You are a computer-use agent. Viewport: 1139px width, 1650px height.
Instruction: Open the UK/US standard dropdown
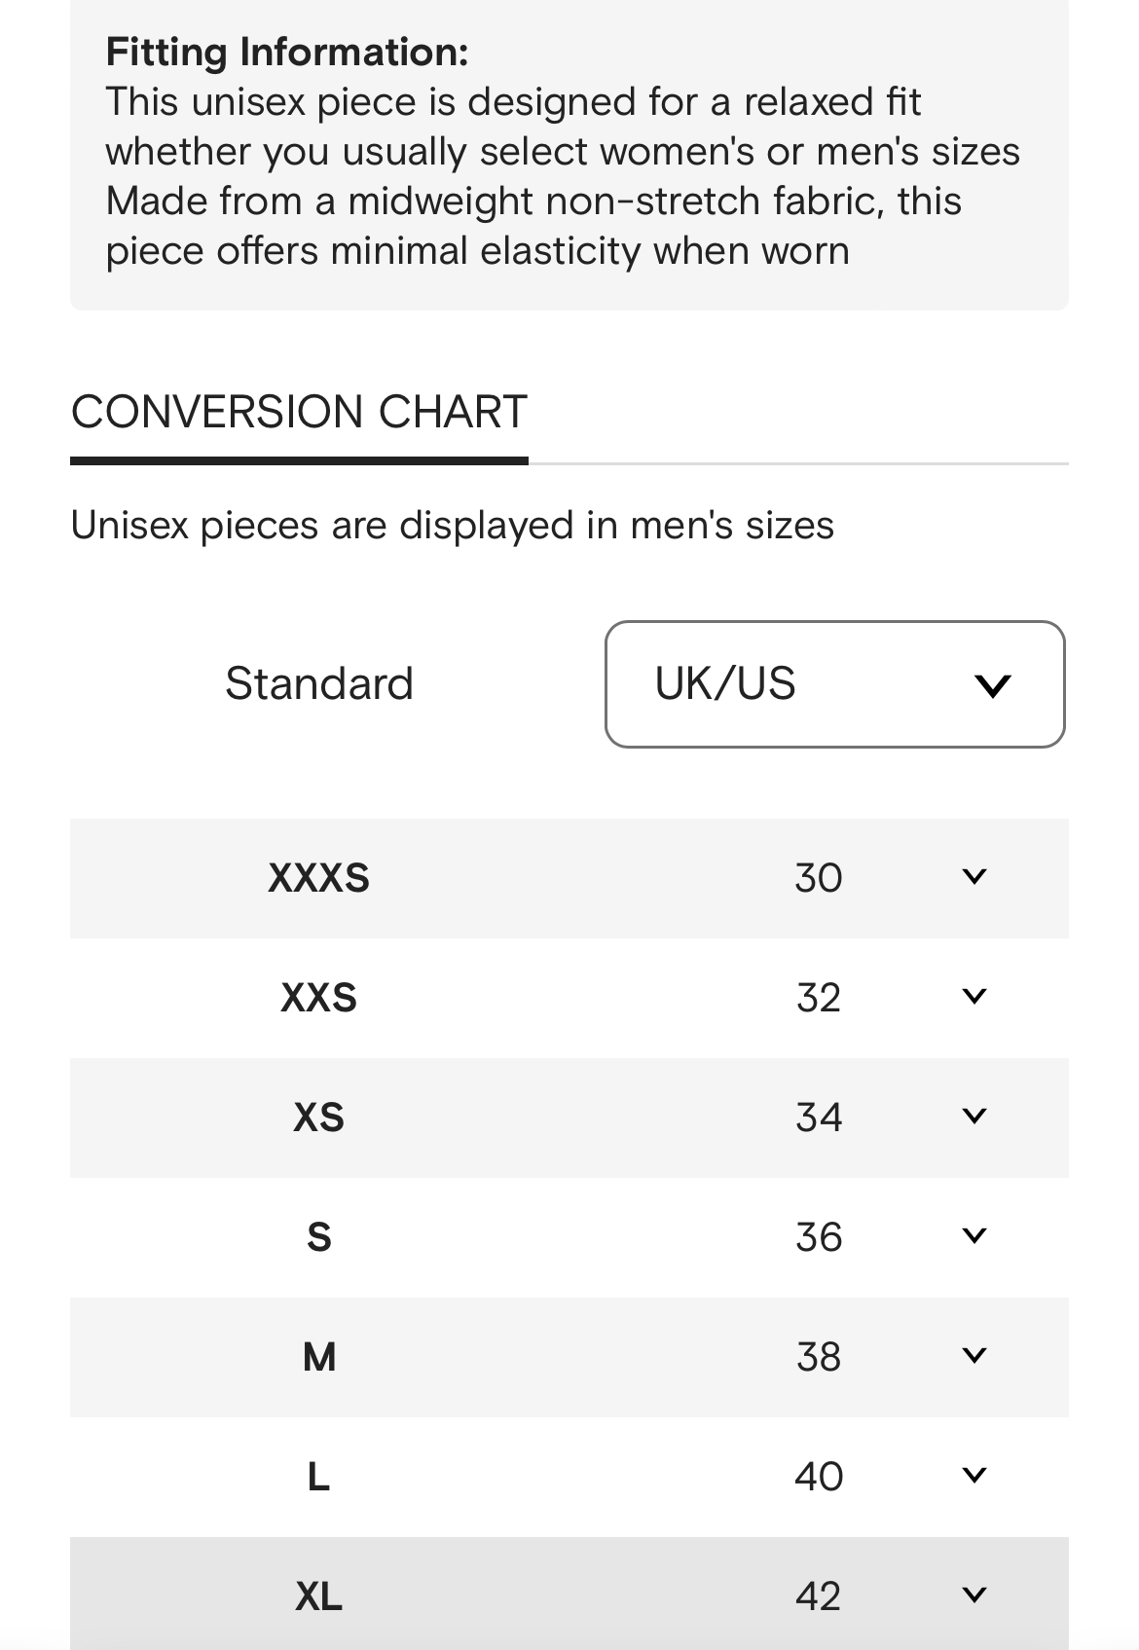tap(834, 684)
